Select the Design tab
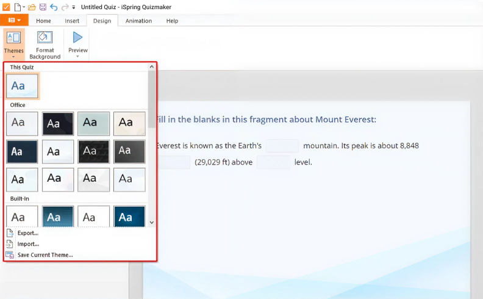 102,21
